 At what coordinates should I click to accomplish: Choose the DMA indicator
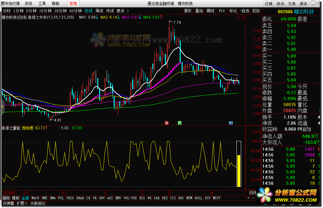[x=53, y=198]
